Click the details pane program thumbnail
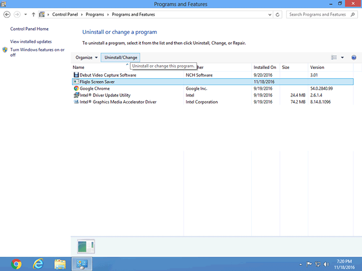The height and width of the screenshot is (271, 362). tap(86, 246)
